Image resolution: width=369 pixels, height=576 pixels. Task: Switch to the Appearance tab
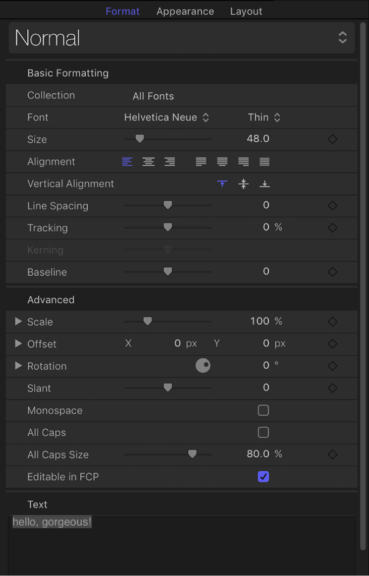[185, 11]
